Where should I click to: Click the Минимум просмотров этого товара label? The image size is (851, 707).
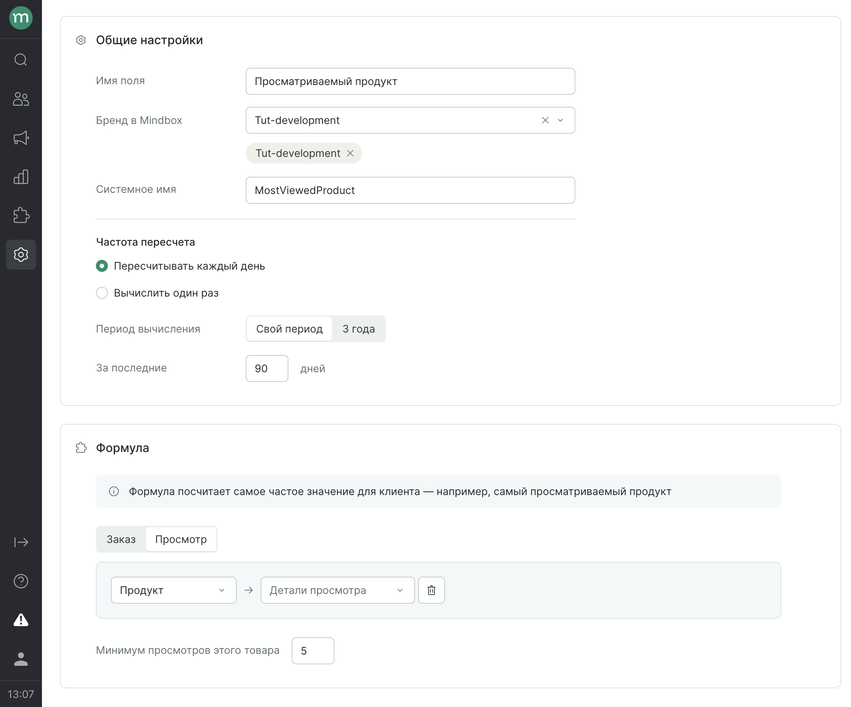188,650
